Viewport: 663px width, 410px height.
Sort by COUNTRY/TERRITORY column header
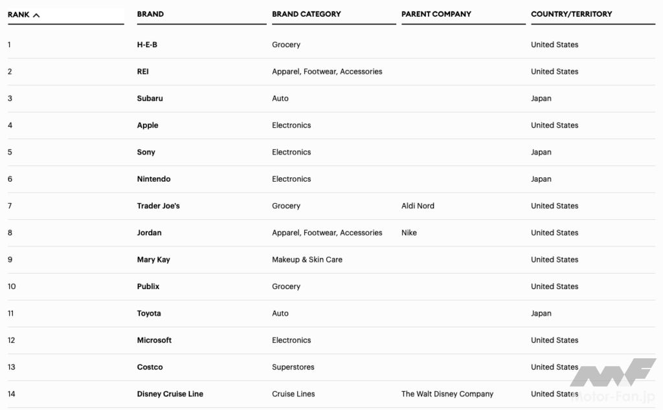click(571, 14)
